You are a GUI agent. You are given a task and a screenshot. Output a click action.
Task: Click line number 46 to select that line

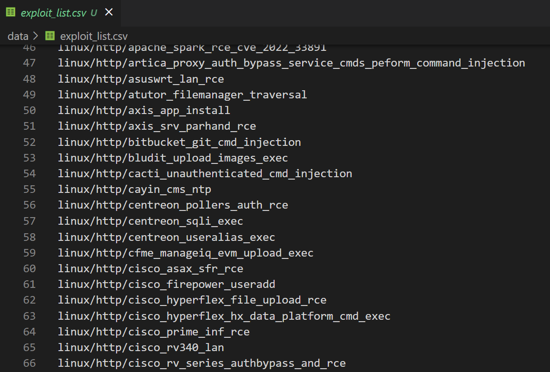(29, 47)
